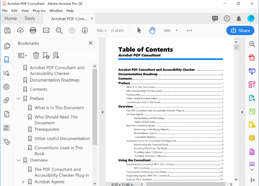259x186 pixels.
Task: Open the zoom level 50% dropdown
Action: pos(176,31)
